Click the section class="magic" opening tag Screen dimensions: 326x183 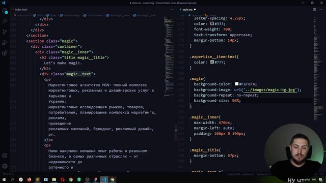click(x=52, y=41)
